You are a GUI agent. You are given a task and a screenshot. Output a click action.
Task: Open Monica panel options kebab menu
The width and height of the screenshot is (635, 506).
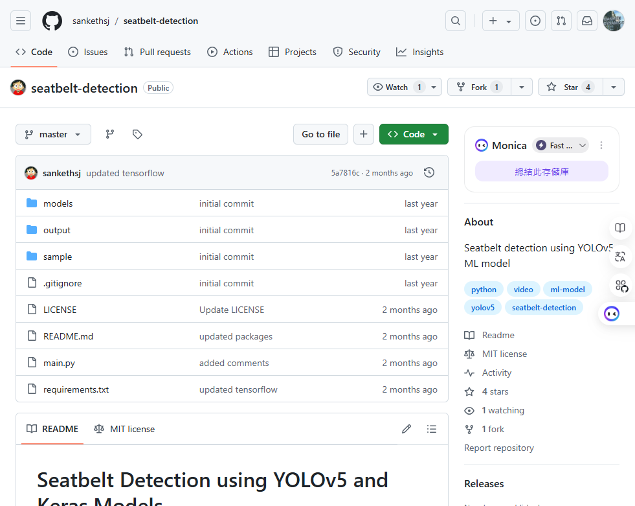click(601, 145)
